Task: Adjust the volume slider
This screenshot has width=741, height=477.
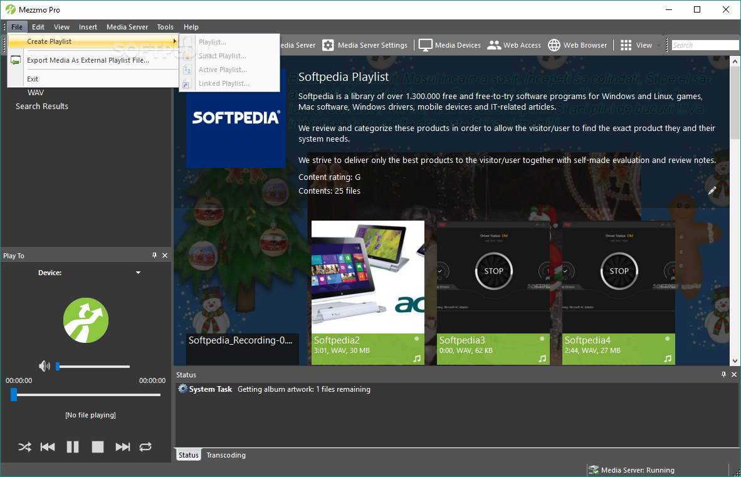Action: pos(93,366)
